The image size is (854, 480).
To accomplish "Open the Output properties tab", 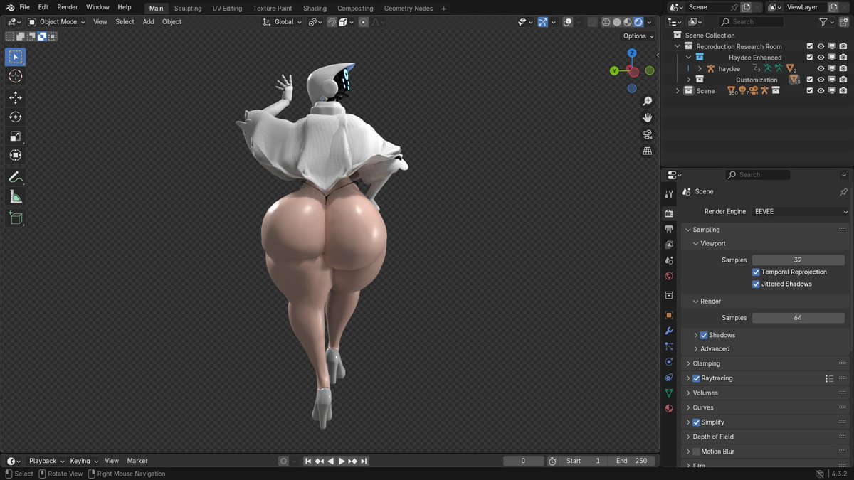I will (x=669, y=229).
